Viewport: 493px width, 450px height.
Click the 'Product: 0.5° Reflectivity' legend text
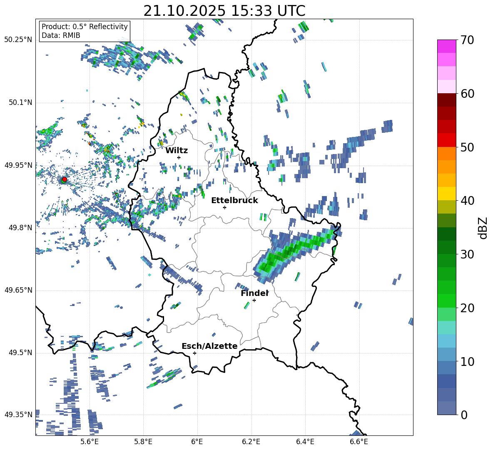(x=85, y=26)
